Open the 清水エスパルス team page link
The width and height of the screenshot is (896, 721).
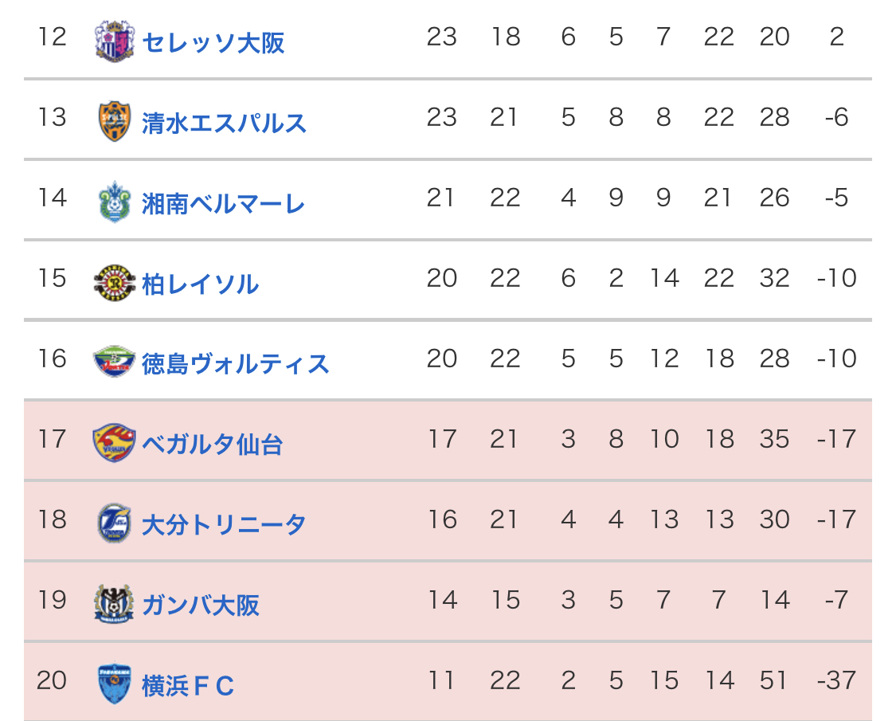point(224,123)
